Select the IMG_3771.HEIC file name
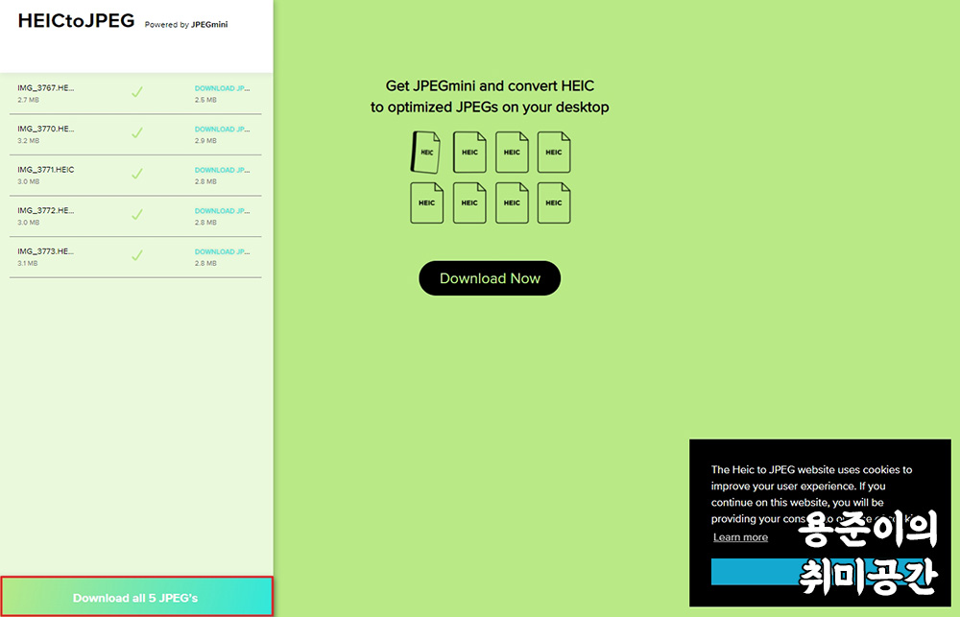The image size is (960, 617). point(46,170)
